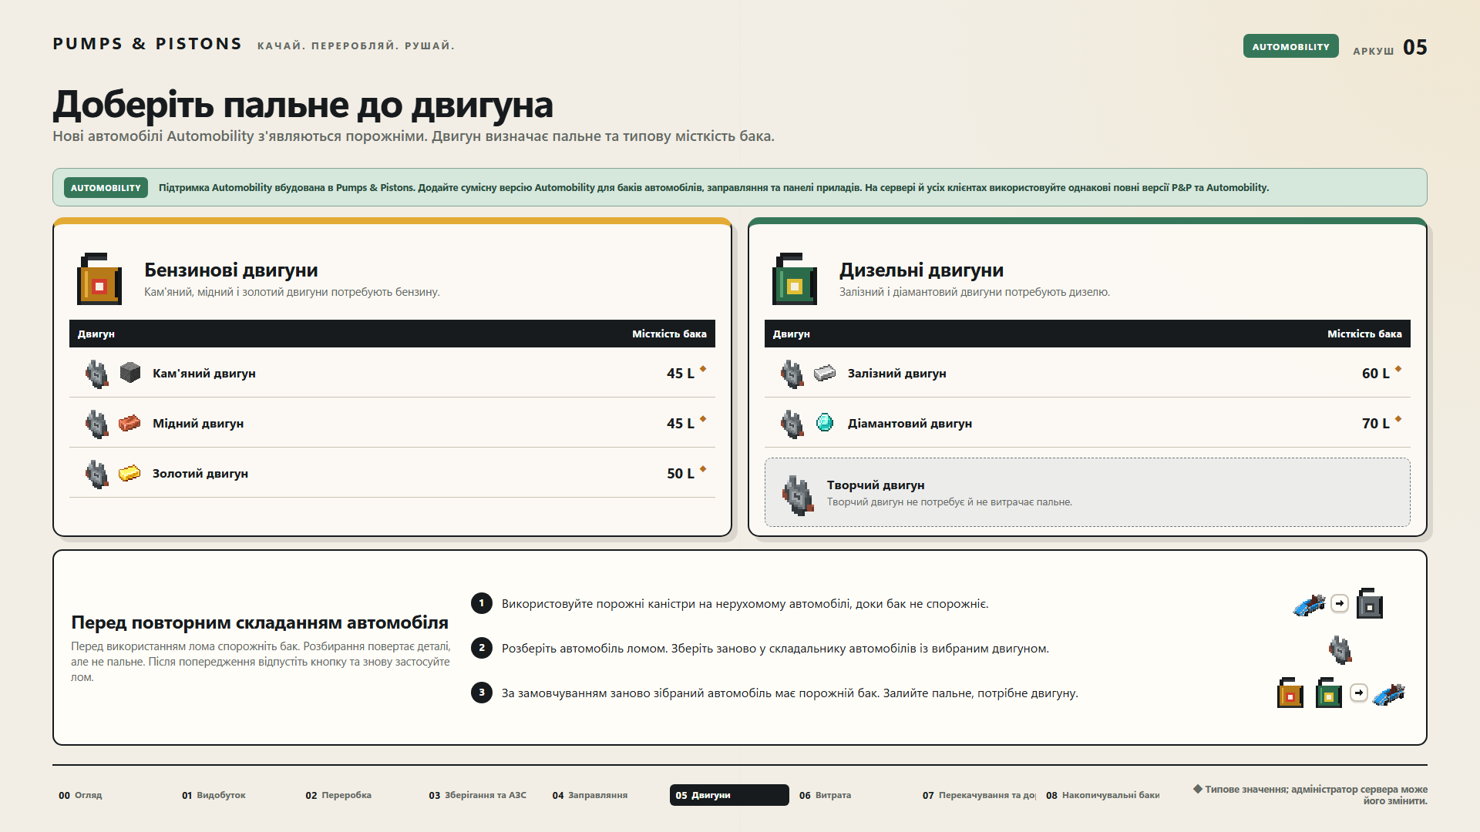1480x832 pixels.
Task: Click the green diesel canister icon in step 3
Action: click(1329, 693)
